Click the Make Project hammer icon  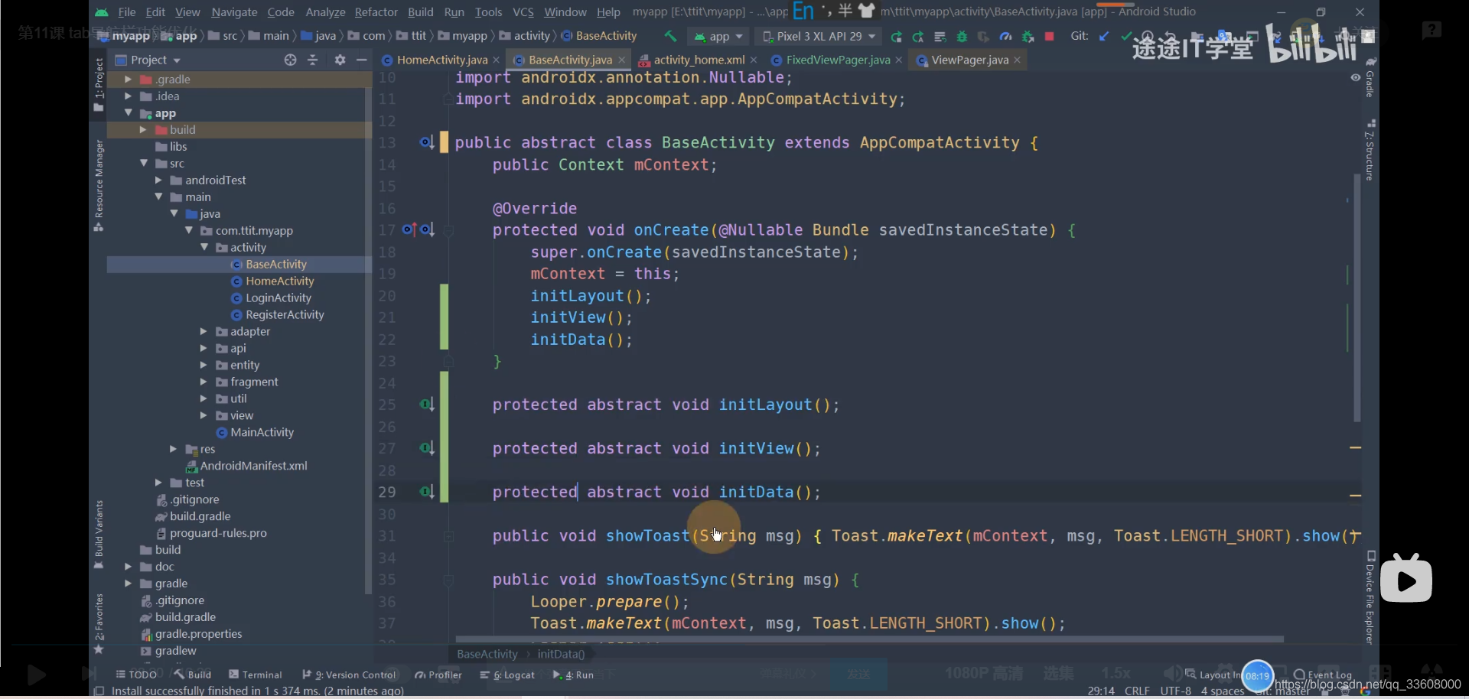point(670,36)
